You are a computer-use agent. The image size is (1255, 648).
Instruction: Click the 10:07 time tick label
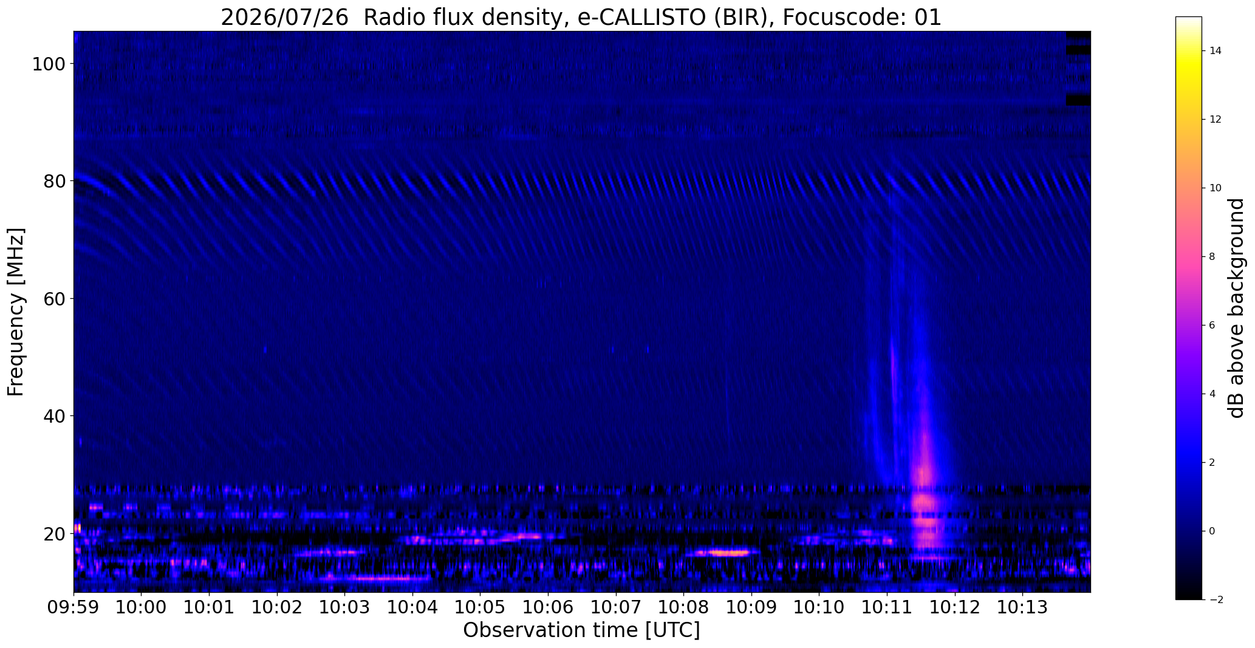(x=616, y=607)
